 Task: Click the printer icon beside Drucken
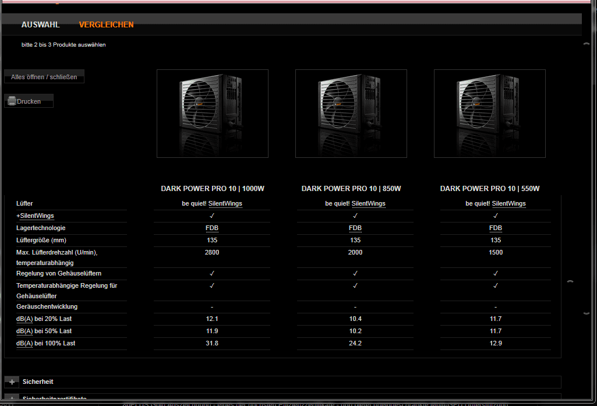coord(12,101)
